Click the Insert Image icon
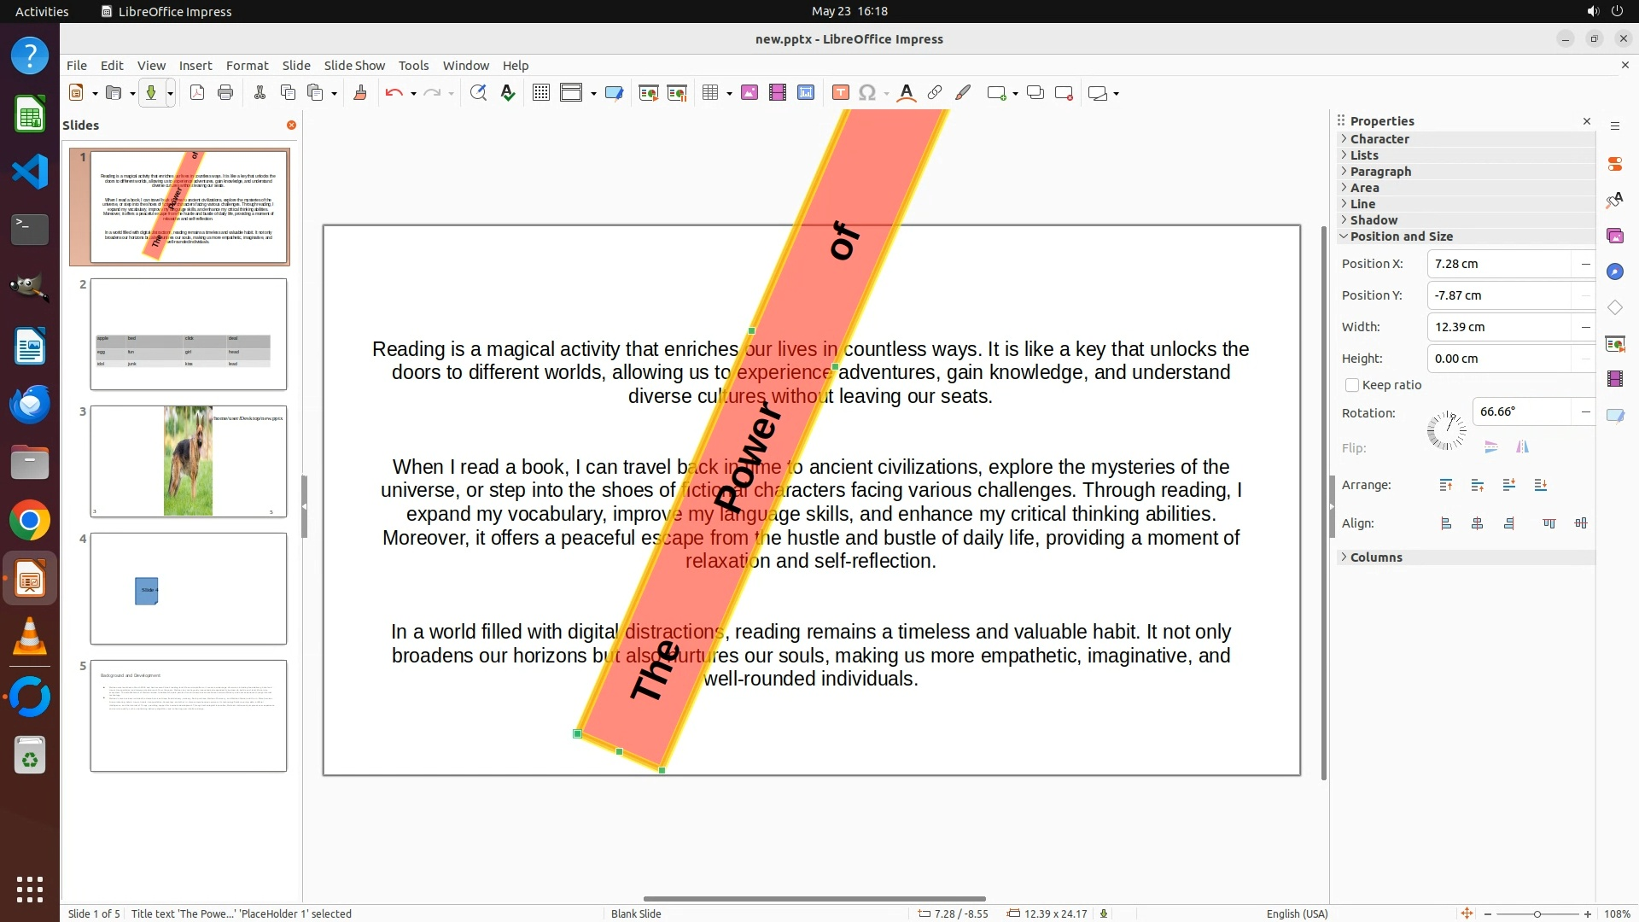The image size is (1639, 922). [x=750, y=93]
